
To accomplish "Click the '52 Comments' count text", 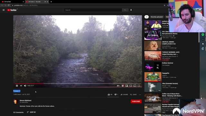I will click(x=18, y=112).
